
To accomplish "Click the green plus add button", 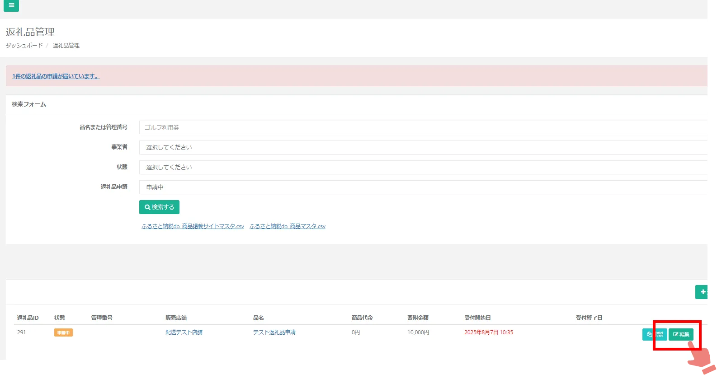I will 702,292.
